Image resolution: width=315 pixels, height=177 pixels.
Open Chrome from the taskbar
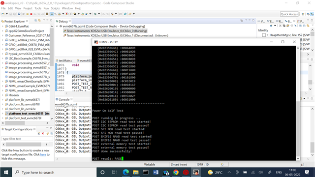(x=176, y=172)
